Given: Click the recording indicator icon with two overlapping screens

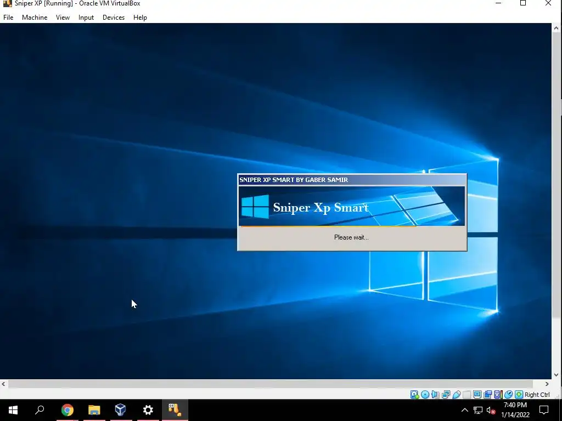Looking at the screenshot, I should (487, 395).
